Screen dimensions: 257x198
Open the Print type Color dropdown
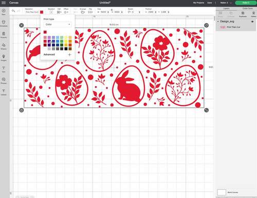coord(58,25)
